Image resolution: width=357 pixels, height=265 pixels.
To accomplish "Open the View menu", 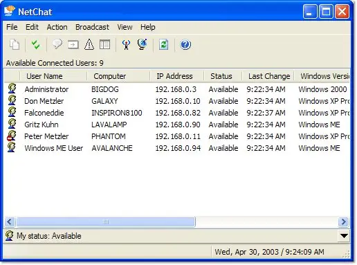I will [125, 27].
